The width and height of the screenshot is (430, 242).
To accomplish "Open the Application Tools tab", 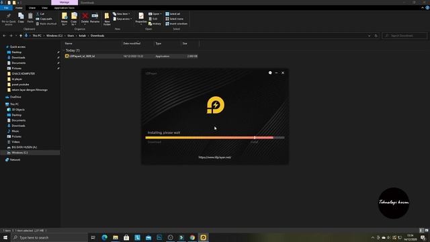I will point(64,8).
